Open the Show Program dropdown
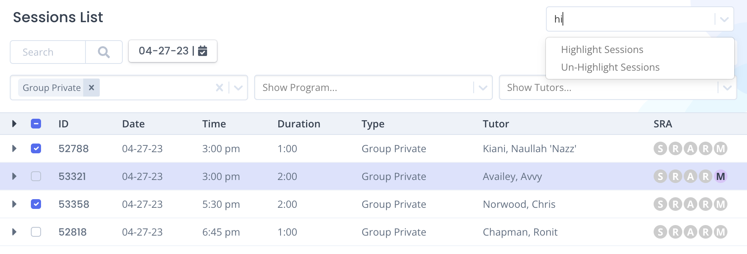This screenshot has width=747, height=254. tap(373, 88)
